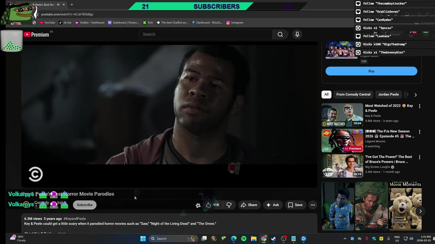Open the Ted teddy bear Short thumbnail
This screenshot has height=244, width=435.
[x=405, y=206]
